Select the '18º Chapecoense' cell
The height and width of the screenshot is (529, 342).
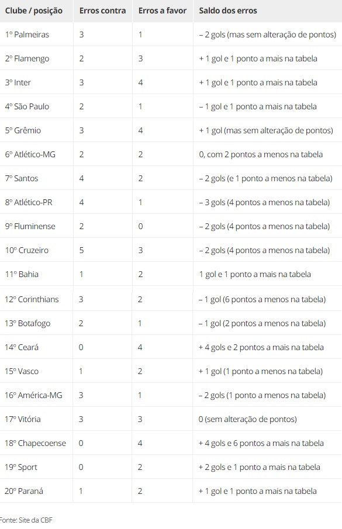coord(36,443)
